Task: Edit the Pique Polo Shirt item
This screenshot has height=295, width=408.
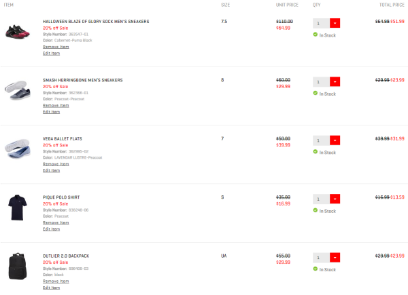Action: tap(51, 229)
